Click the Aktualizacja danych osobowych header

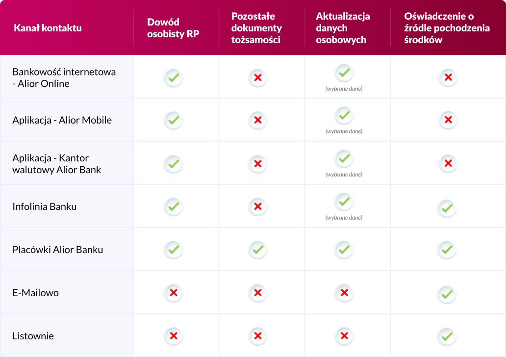click(x=343, y=28)
